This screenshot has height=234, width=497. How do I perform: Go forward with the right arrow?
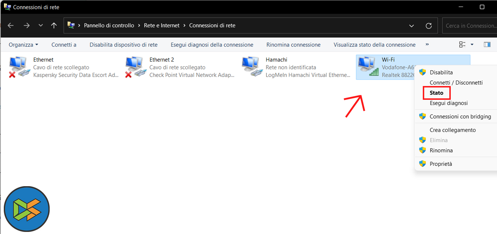point(27,25)
